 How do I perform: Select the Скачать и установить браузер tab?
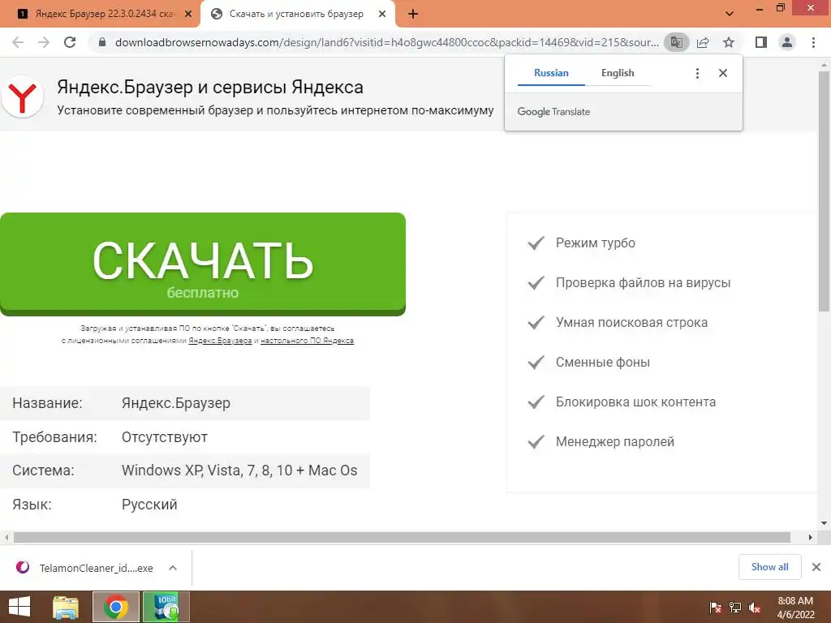coord(295,14)
